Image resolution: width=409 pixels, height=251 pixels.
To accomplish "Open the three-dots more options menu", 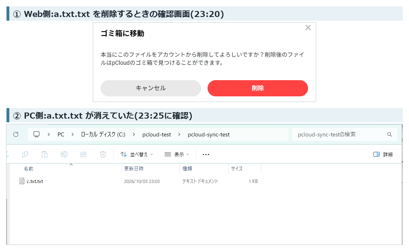I will (x=206, y=155).
